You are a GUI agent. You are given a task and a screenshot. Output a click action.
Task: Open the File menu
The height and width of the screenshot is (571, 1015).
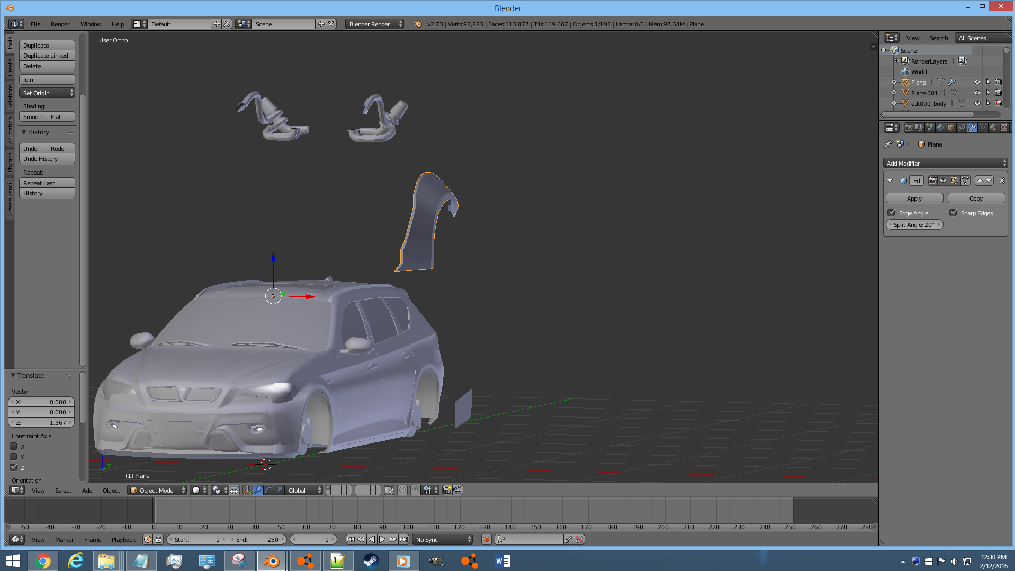click(35, 24)
